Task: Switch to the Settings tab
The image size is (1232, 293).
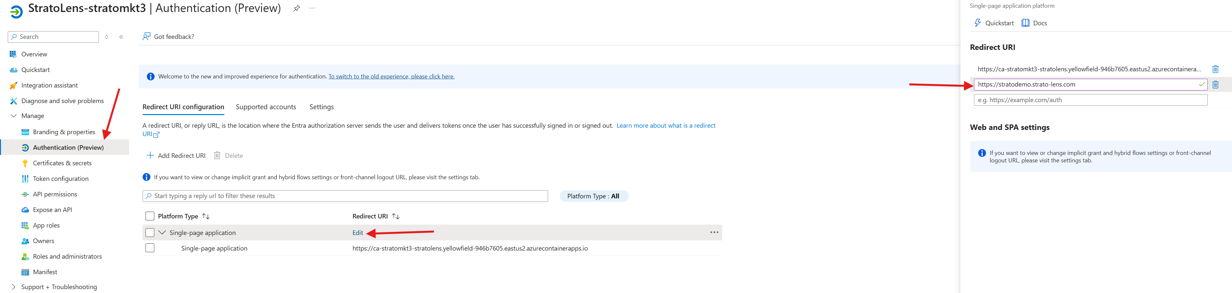Action: [322, 107]
